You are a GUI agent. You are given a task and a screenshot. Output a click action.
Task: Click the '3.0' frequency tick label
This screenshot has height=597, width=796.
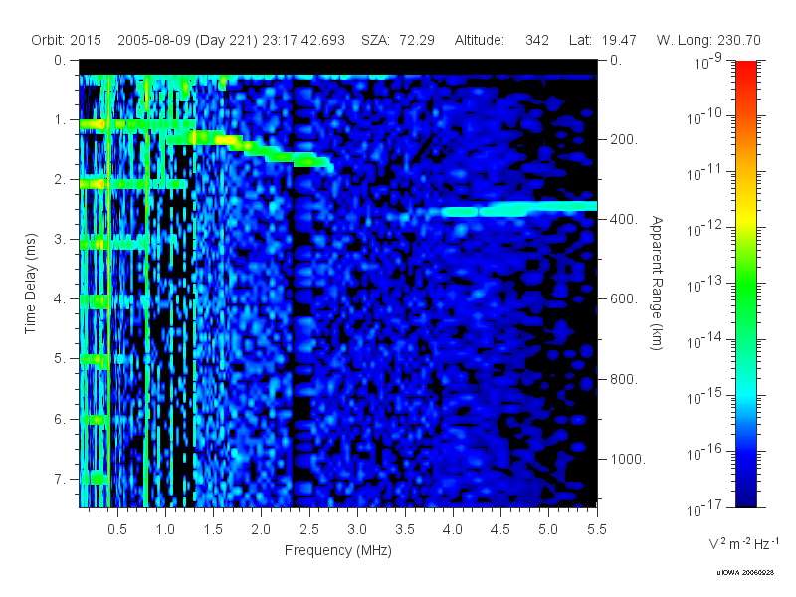[357, 529]
